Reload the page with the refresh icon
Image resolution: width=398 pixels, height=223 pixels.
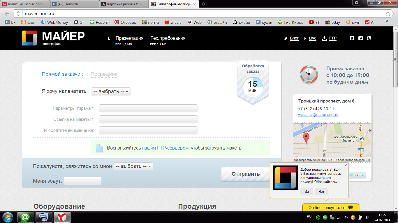[x=18, y=14]
